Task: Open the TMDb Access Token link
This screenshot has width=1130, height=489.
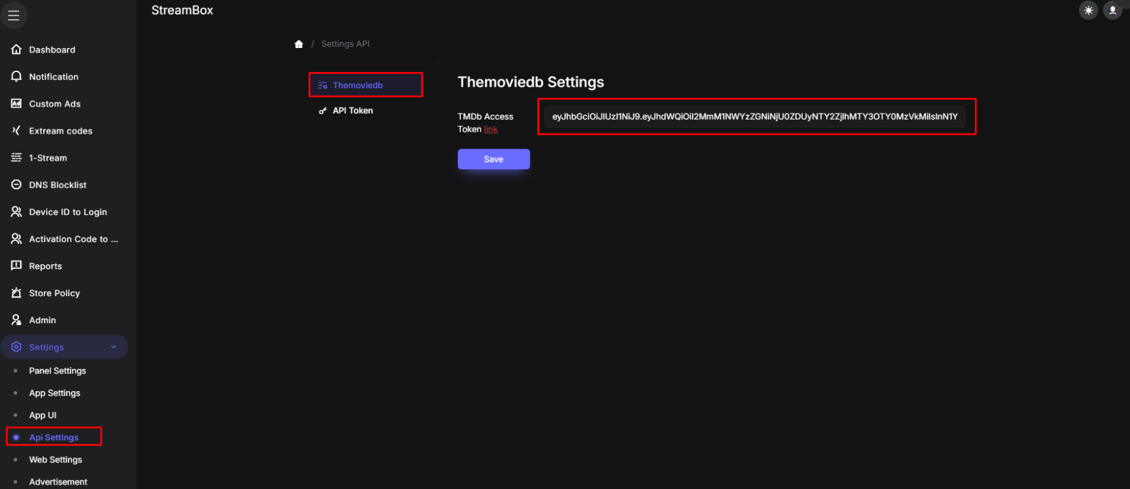Action: pyautogui.click(x=490, y=129)
